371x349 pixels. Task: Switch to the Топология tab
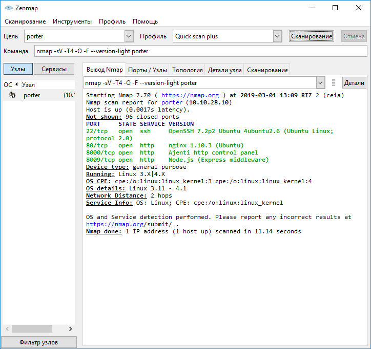click(187, 70)
